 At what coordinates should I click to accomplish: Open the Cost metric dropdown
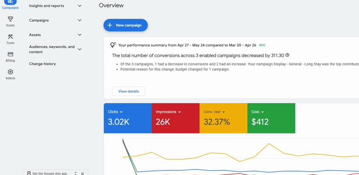tap(262, 112)
